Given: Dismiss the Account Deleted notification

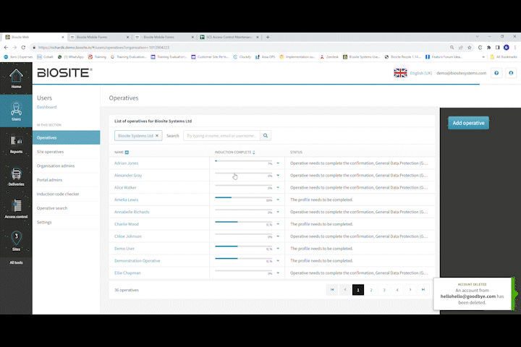Looking at the screenshot, I should point(472,294).
